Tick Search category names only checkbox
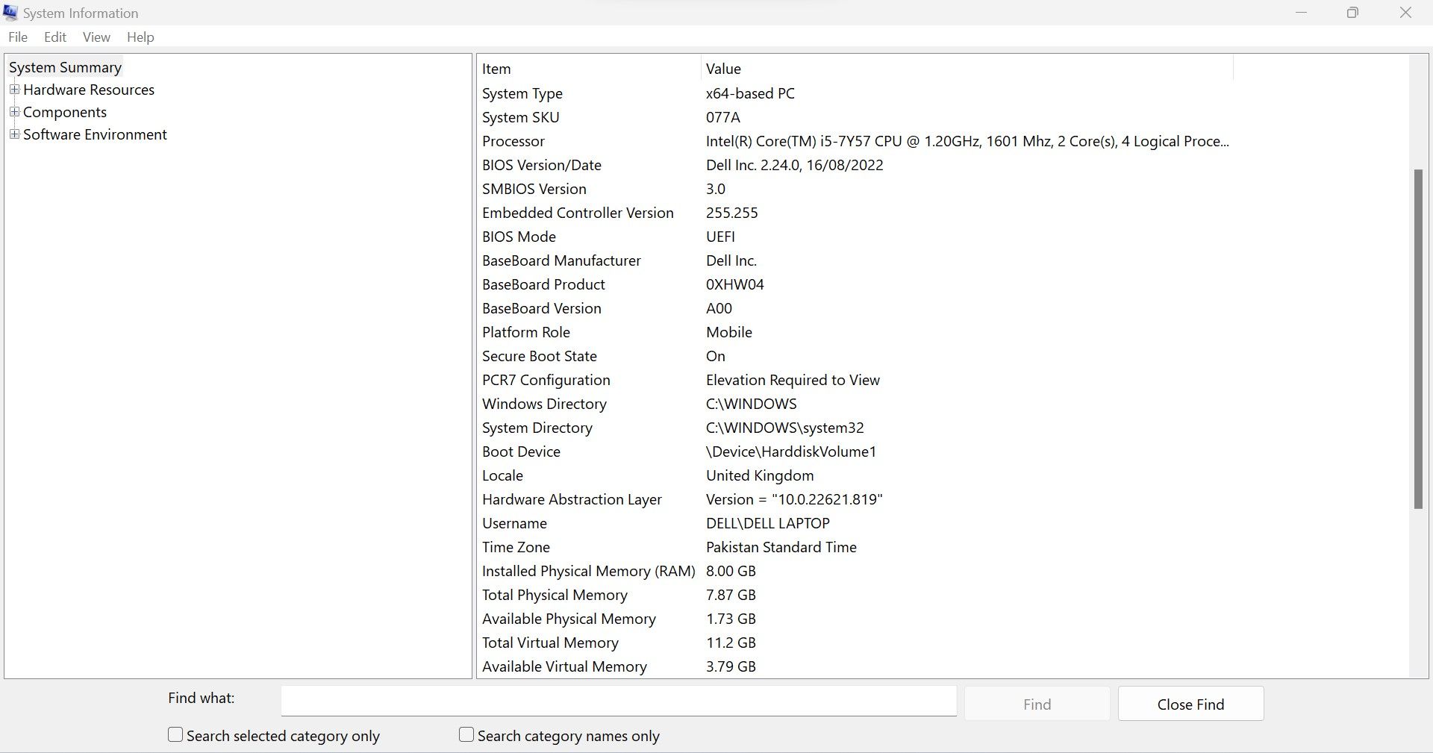1433x753 pixels. [x=466, y=735]
